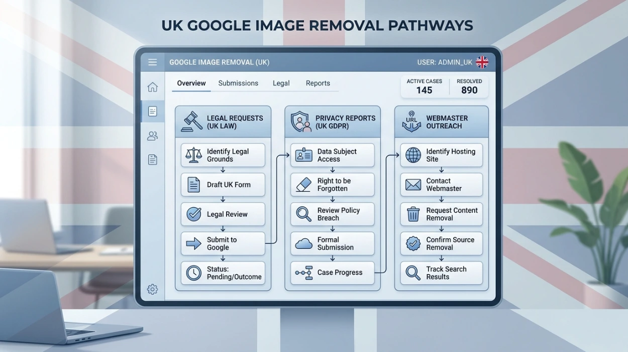628x352 pixels.
Task: Click flow nodes icon beside Case Progress
Action: (303, 273)
